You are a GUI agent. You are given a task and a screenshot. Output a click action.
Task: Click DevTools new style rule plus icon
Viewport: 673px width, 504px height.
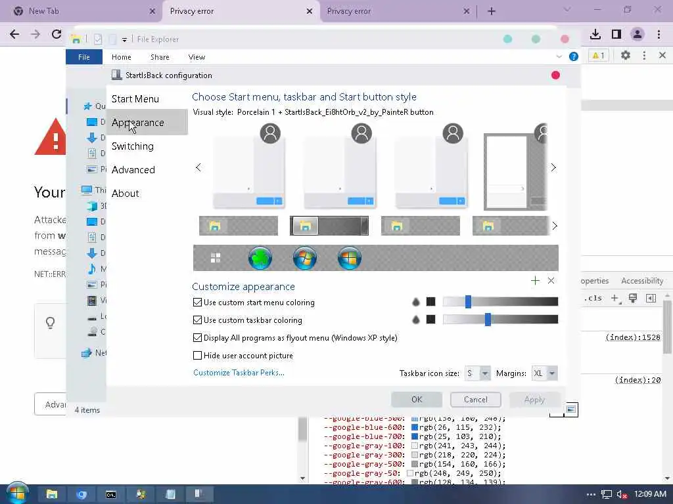615,299
